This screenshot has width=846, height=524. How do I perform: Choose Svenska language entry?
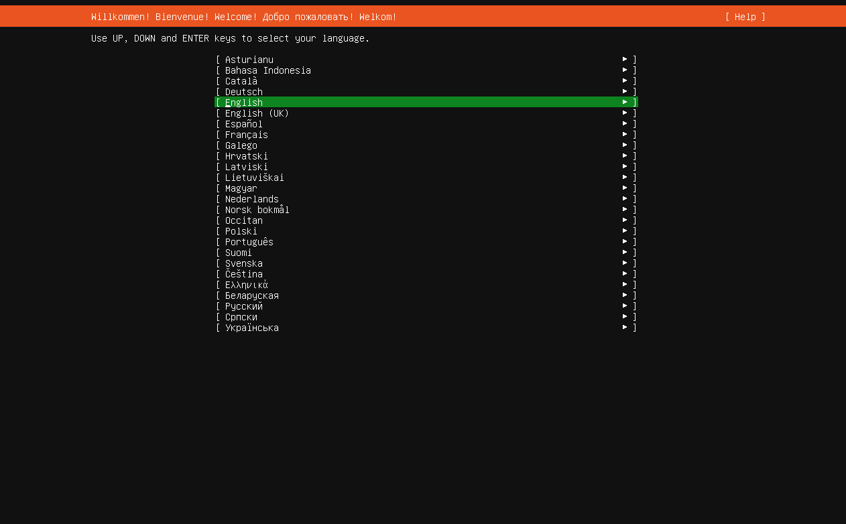click(x=426, y=263)
